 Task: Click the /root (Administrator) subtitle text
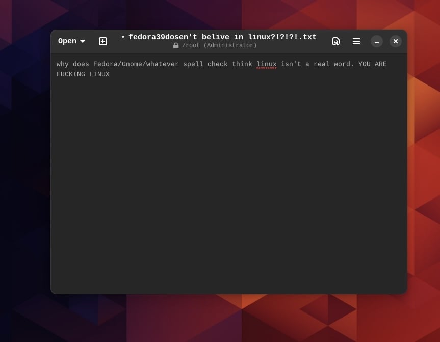click(x=219, y=46)
